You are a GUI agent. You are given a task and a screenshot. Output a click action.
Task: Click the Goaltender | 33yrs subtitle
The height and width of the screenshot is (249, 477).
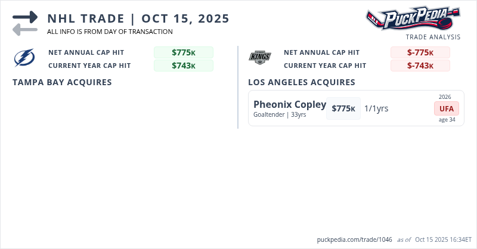(280, 115)
